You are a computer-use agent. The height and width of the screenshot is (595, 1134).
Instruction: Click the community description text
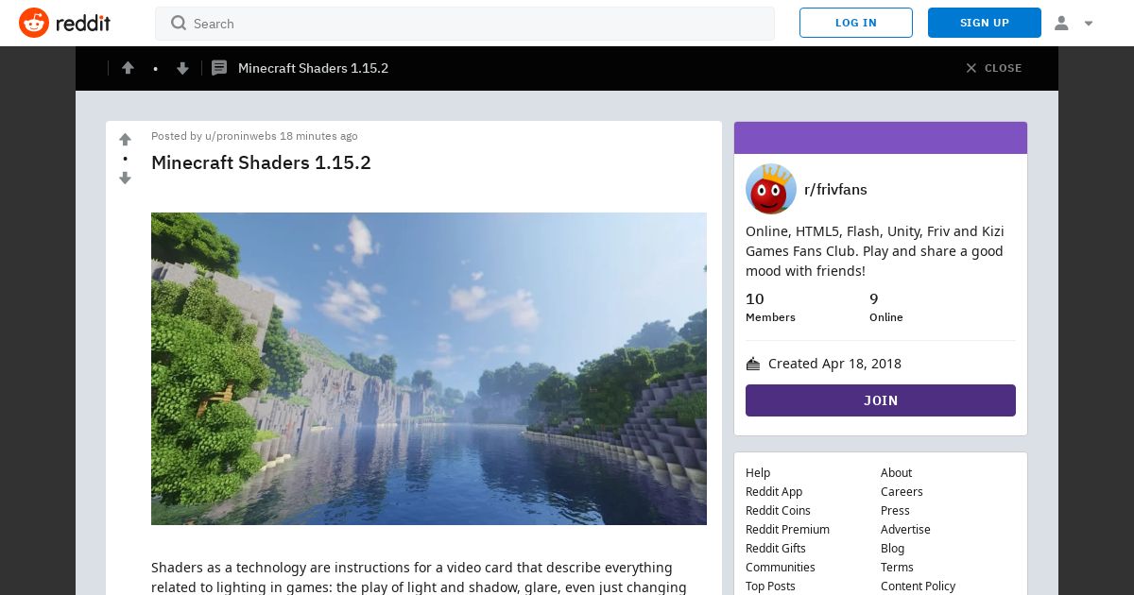[x=875, y=251]
